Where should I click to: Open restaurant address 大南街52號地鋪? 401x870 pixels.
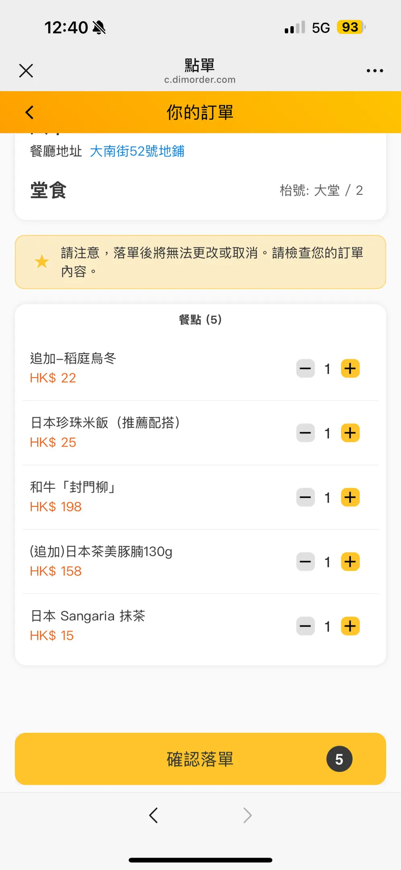coord(137,151)
